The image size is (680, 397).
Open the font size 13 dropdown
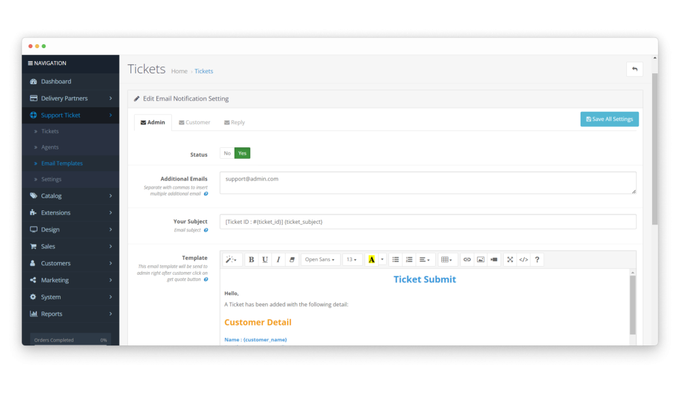tap(352, 259)
